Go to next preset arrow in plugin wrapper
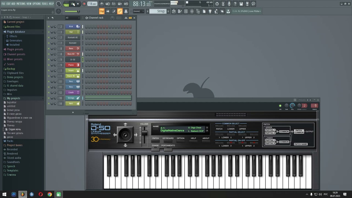The image size is (352, 198). pos(311,100)
